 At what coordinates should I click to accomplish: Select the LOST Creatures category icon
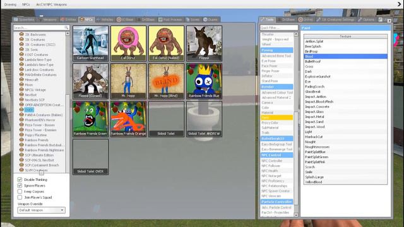click(21, 54)
